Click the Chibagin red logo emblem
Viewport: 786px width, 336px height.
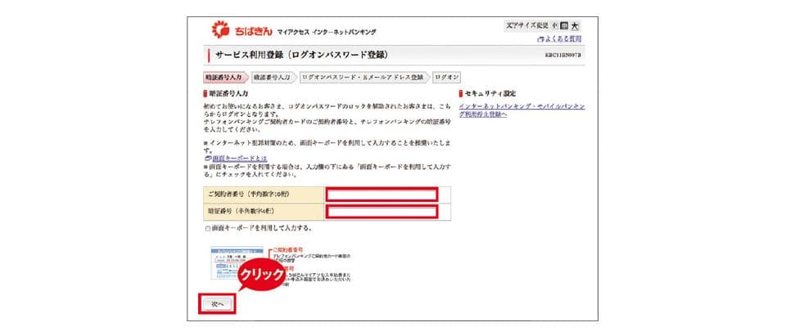(x=221, y=30)
